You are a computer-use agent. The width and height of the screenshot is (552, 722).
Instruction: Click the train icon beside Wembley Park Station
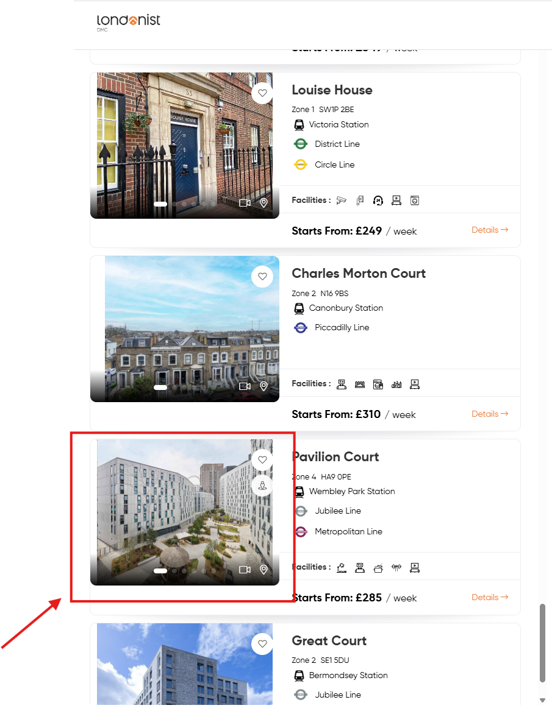(299, 492)
